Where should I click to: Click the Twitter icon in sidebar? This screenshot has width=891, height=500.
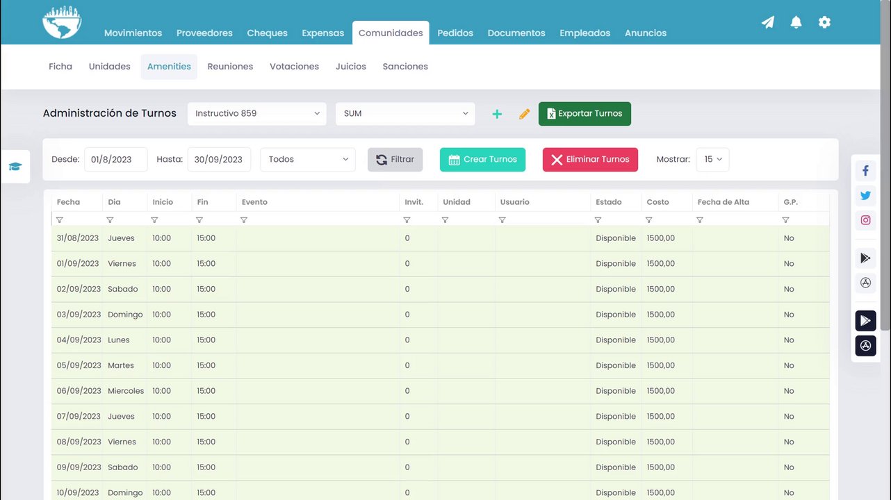(865, 195)
